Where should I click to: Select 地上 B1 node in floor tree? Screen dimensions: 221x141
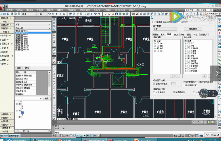[22, 113]
